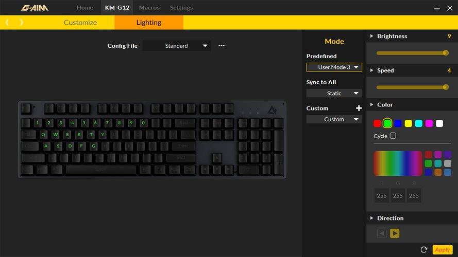458x257 pixels.
Task: Click the lit W key on keyboard
Action: pyautogui.click(x=56, y=134)
